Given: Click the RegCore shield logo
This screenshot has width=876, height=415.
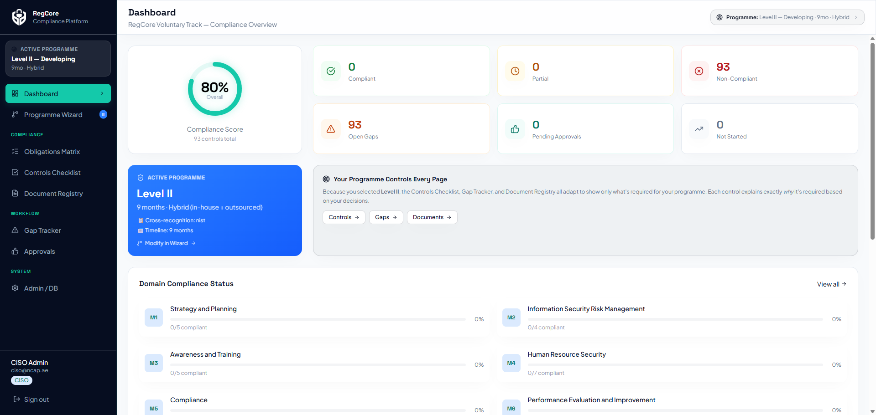Looking at the screenshot, I should click(19, 17).
